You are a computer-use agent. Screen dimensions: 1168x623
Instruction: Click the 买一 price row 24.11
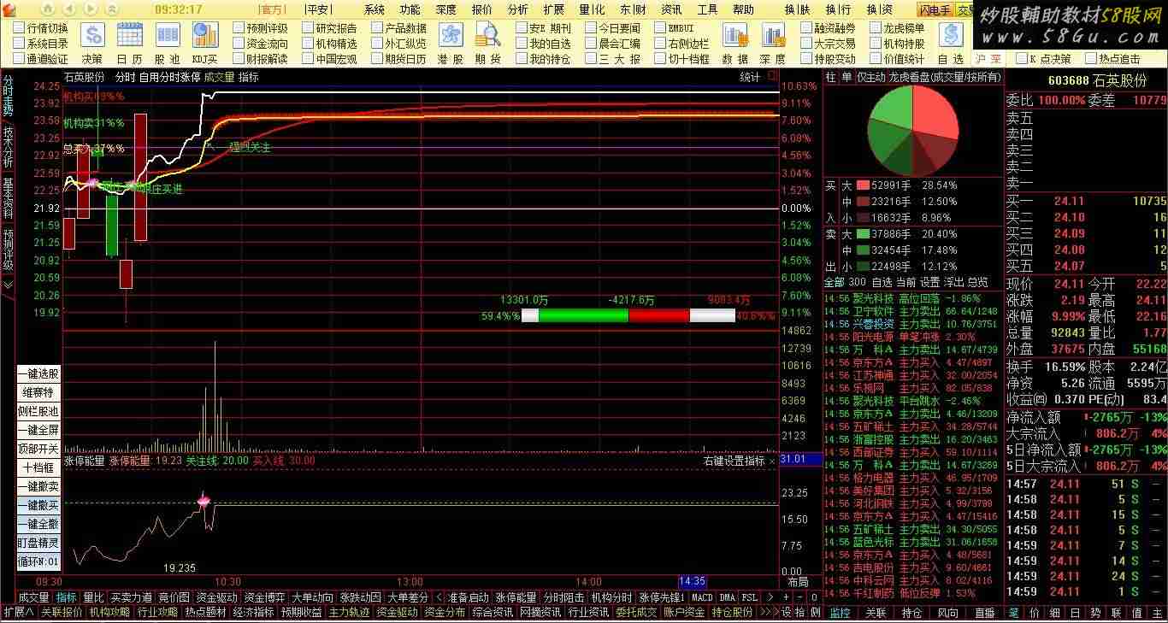1086,201
